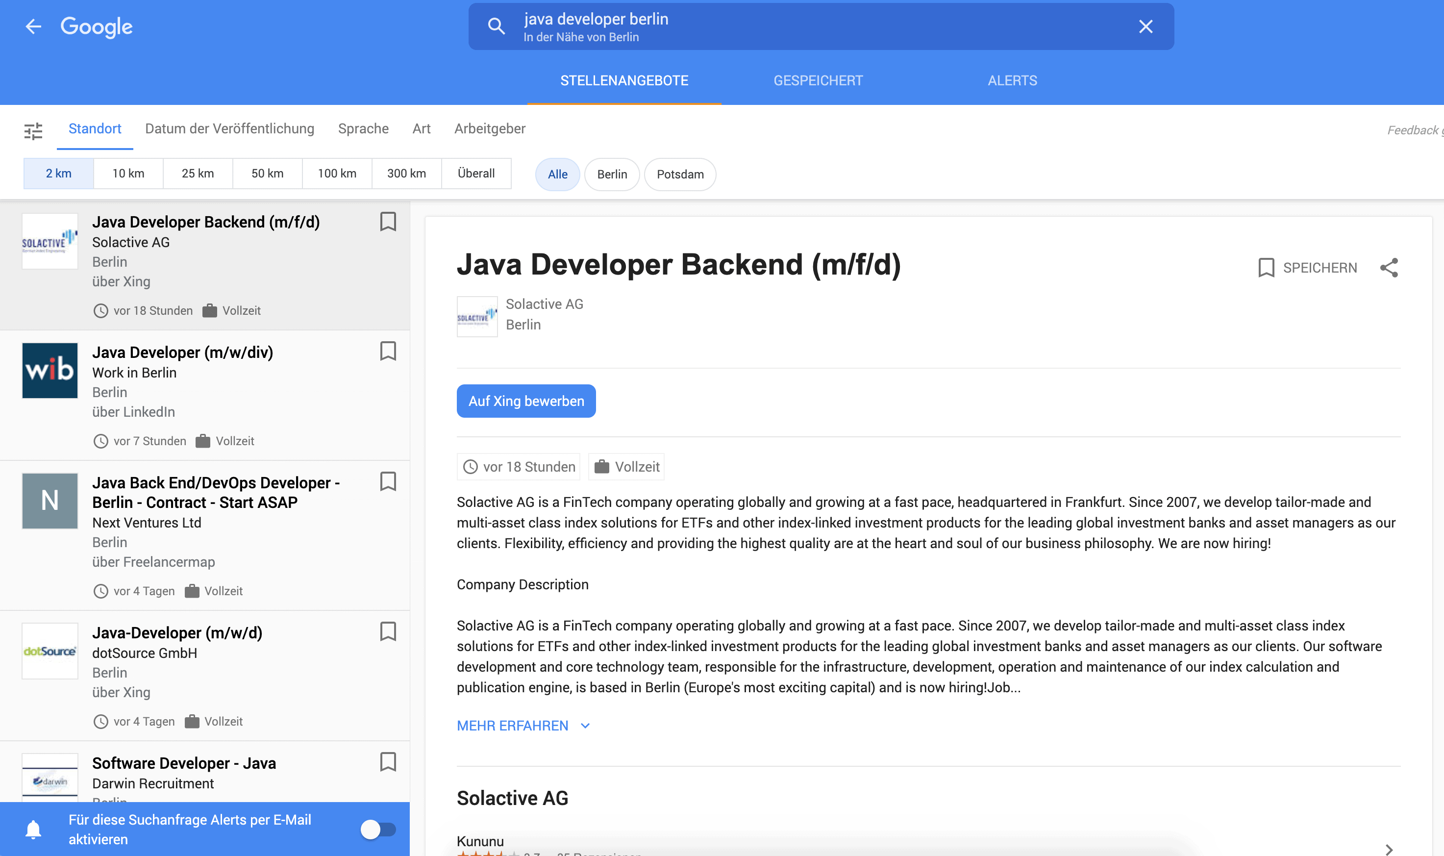Switch to the GESPEICHERT tab
Screen dimensions: 1444x856
818,81
